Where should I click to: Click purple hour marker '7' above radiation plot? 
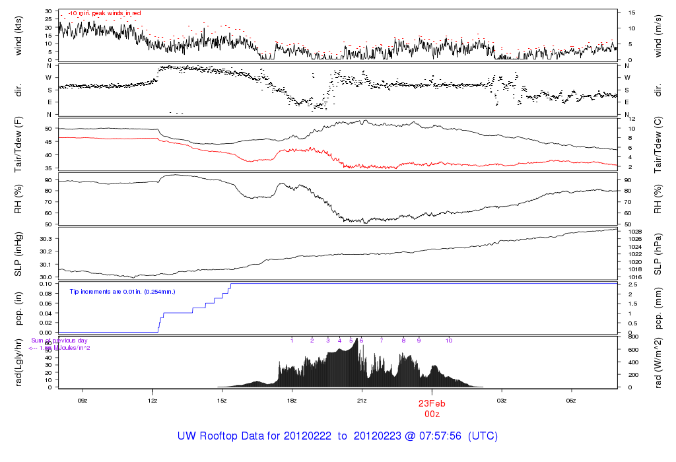coord(382,341)
